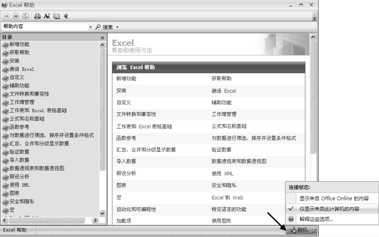Close the 目录 pane with its X
The image size is (379, 237).
click(x=102, y=38)
